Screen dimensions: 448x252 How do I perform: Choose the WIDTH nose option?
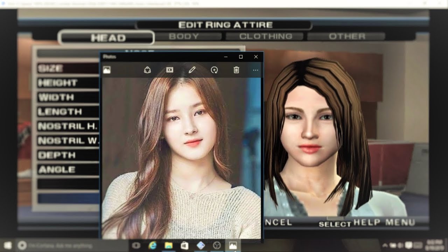tap(68, 97)
